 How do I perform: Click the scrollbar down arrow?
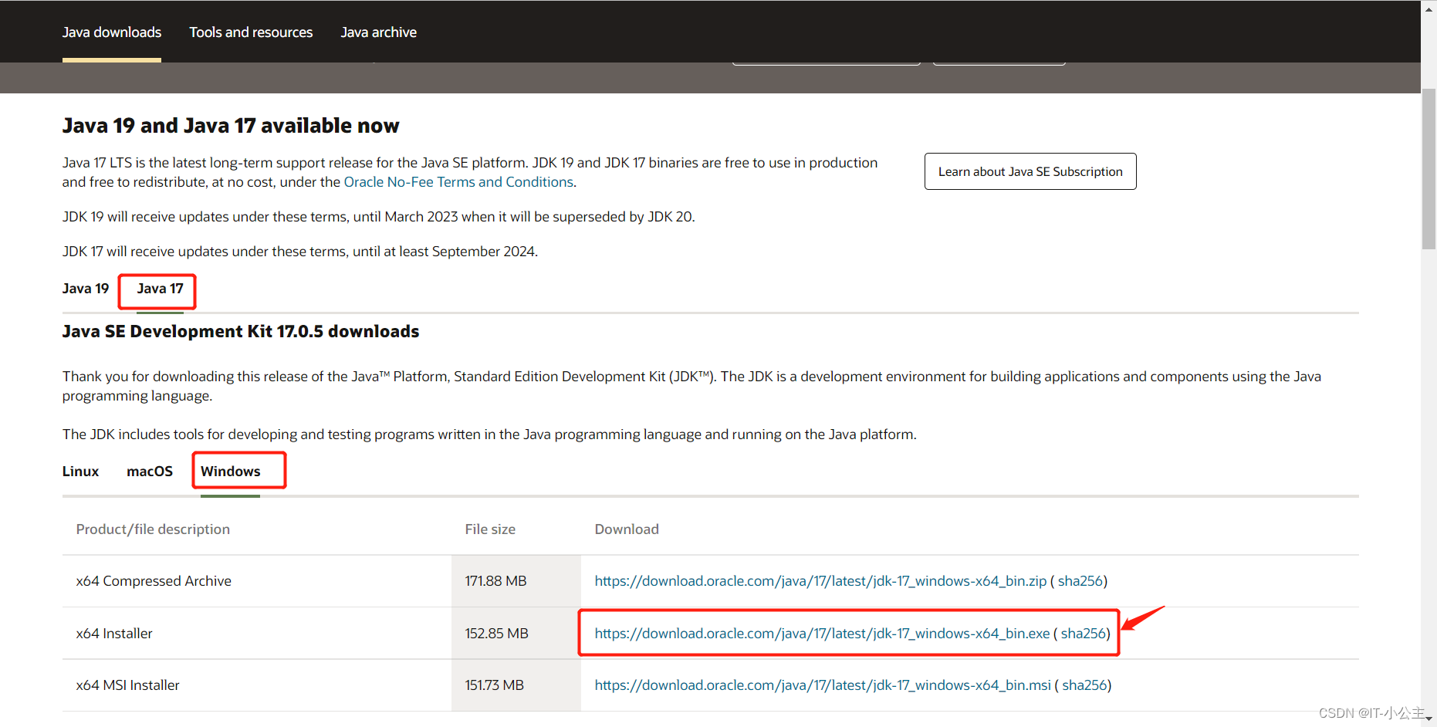coord(1429,719)
